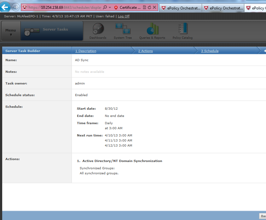Go to the 2 Actions step
The image size is (266, 220).
(145, 50)
